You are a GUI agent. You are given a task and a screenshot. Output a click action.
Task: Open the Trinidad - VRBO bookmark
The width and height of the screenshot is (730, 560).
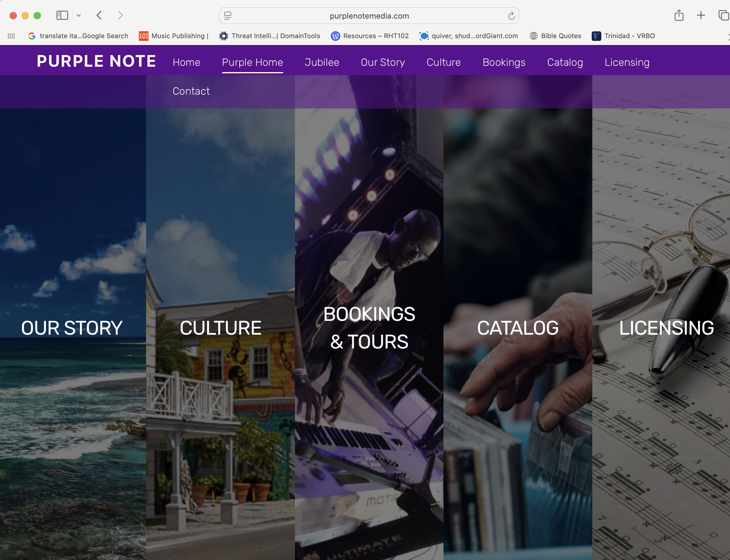(623, 36)
